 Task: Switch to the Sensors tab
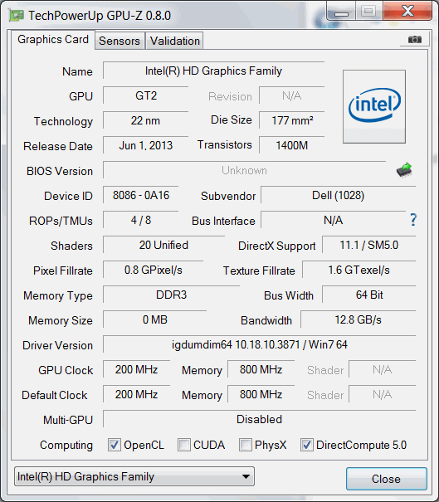click(x=120, y=41)
